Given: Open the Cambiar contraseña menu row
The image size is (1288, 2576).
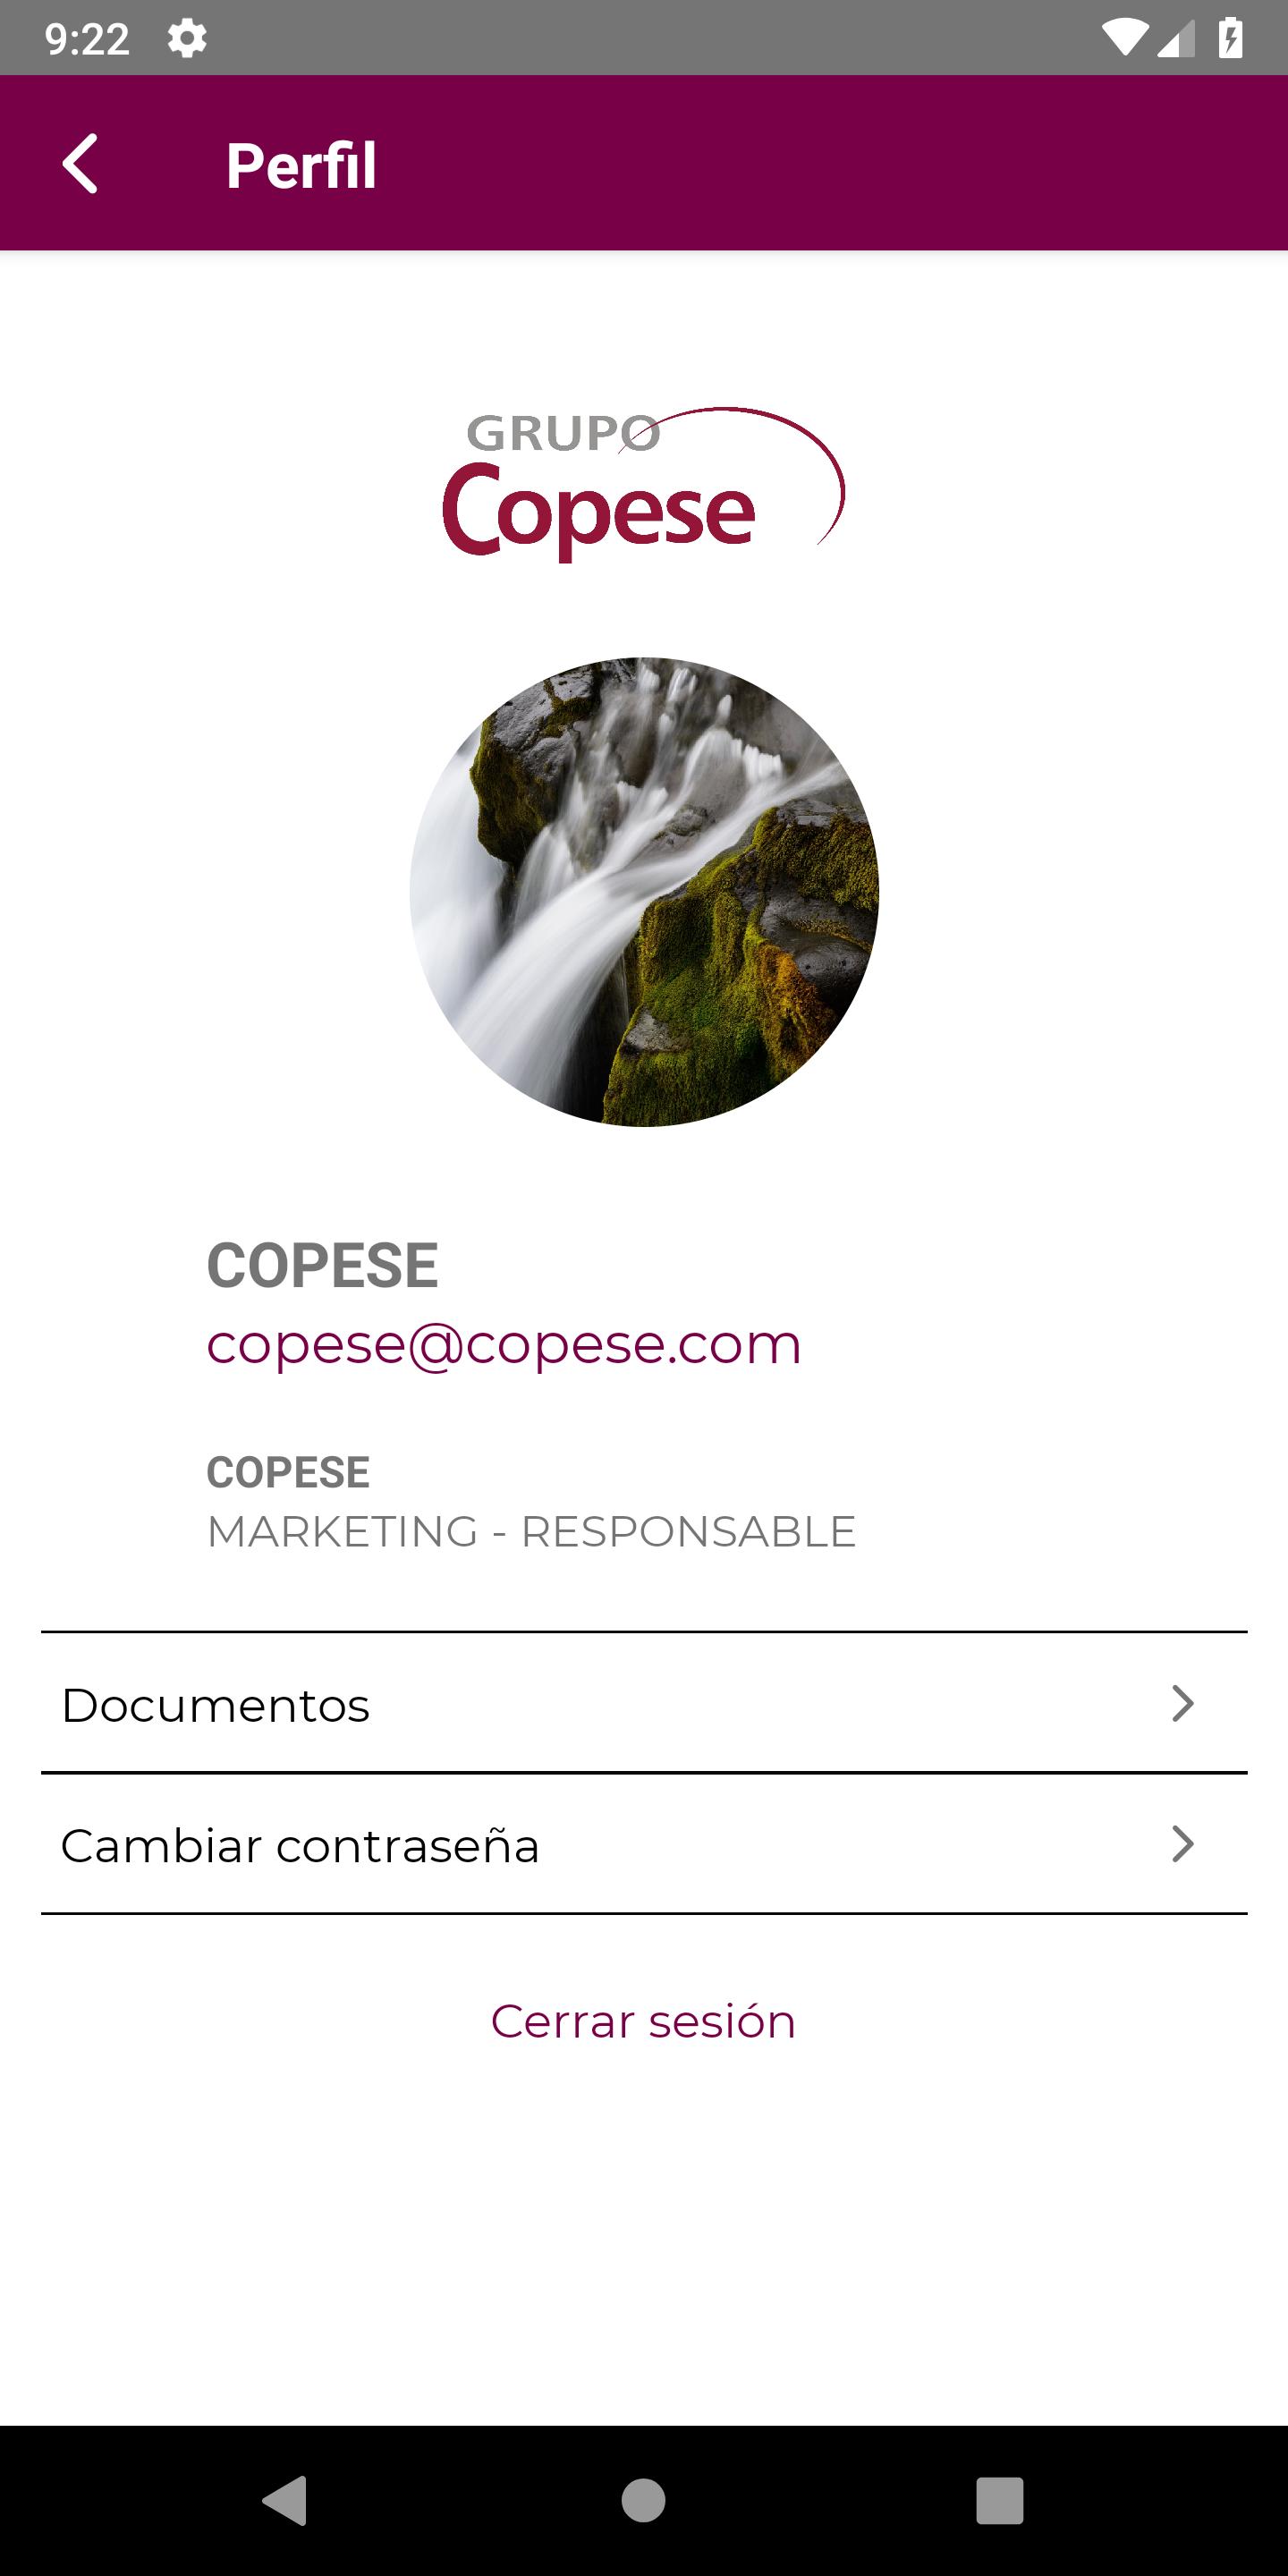Looking at the screenshot, I should (x=644, y=1844).
